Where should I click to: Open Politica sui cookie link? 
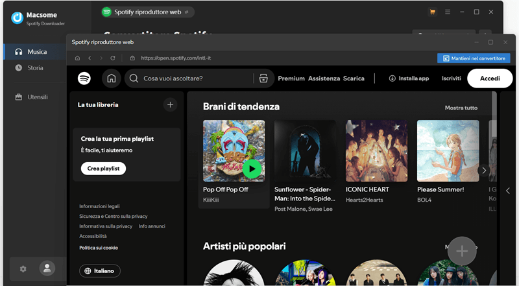(x=99, y=248)
